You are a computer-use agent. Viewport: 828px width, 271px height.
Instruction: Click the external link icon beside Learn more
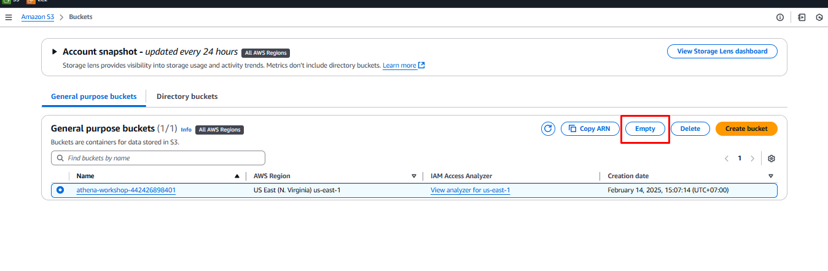coord(422,66)
